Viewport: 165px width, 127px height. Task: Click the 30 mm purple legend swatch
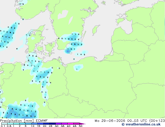59,124
